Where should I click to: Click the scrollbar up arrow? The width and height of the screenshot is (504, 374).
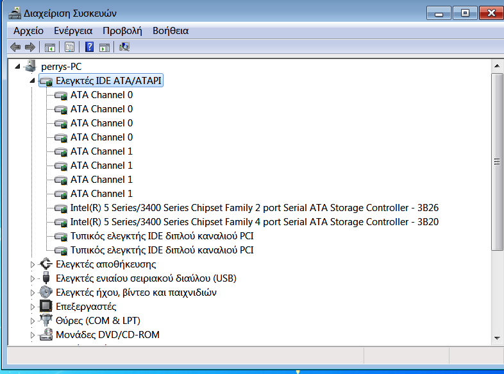point(497,66)
